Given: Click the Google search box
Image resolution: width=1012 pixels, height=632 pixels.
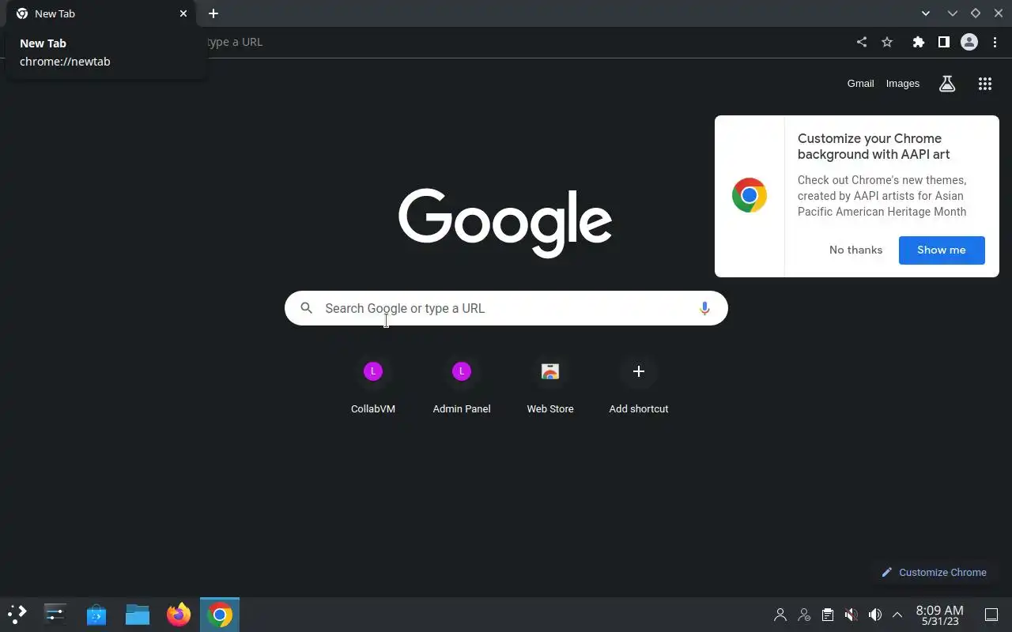Looking at the screenshot, I should pyautogui.click(x=506, y=308).
